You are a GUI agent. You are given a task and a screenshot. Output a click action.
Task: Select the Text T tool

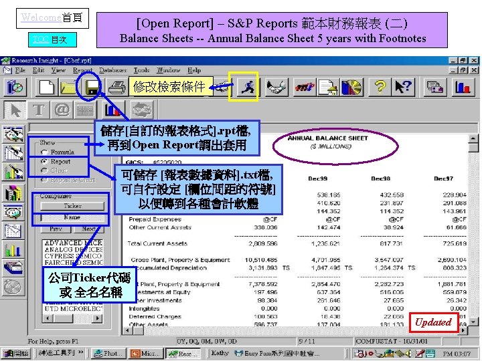38,110
